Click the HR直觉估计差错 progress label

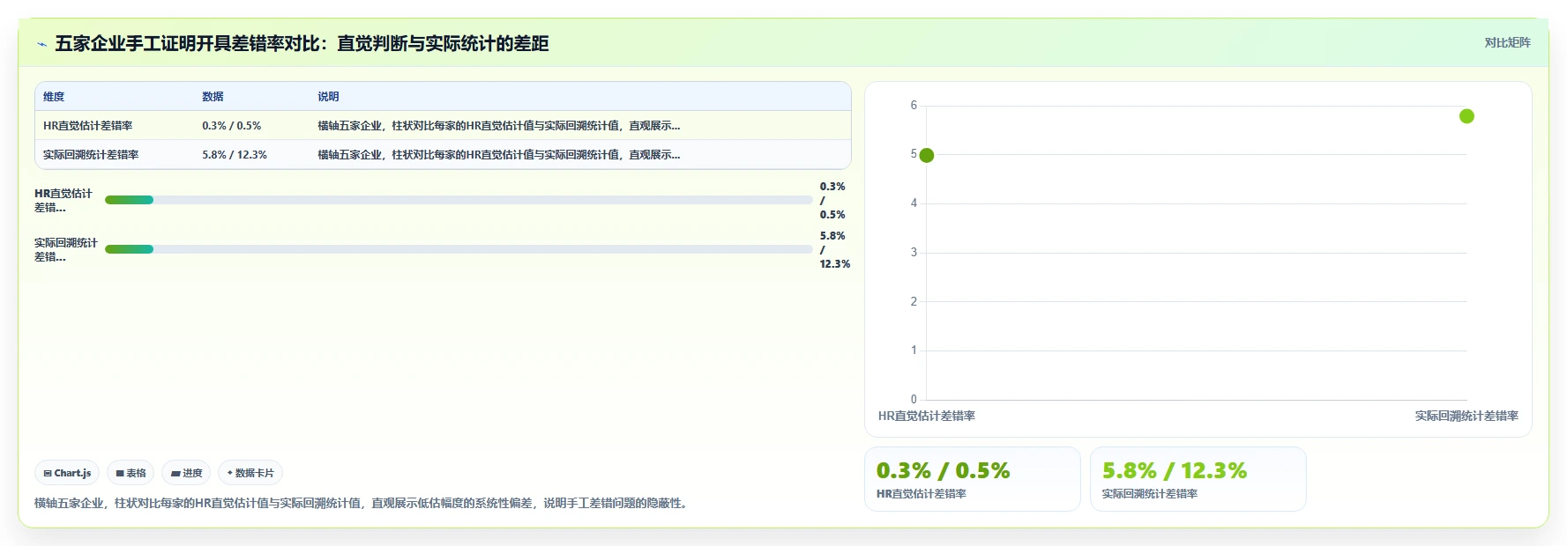pyautogui.click(x=63, y=201)
